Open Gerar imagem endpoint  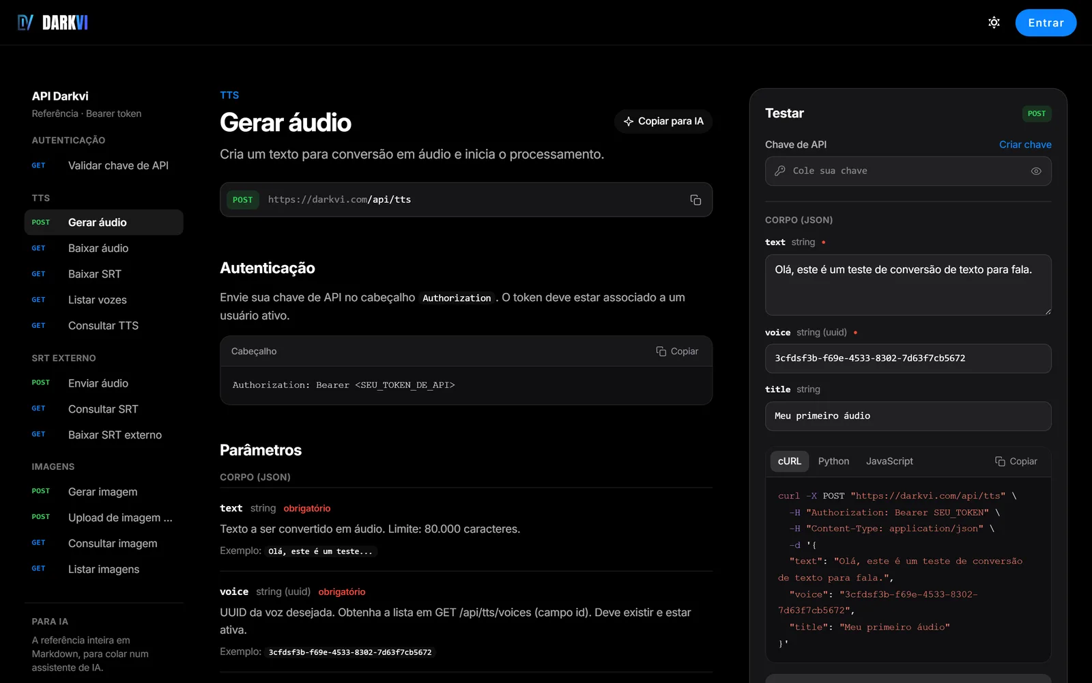pos(104,492)
